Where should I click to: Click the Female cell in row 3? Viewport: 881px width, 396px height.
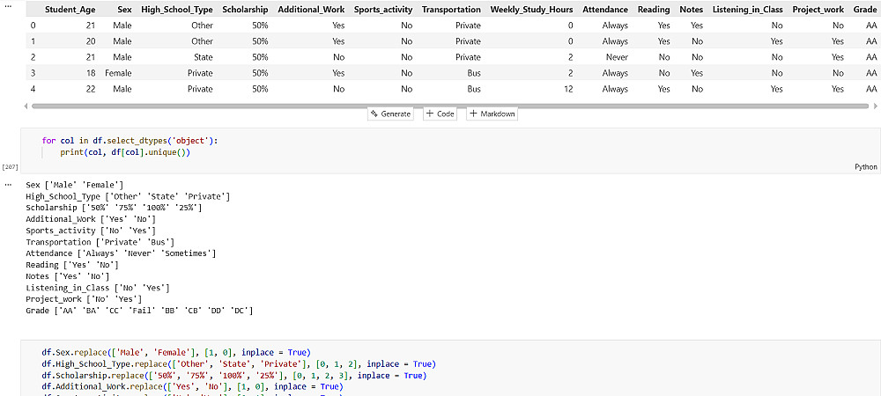(118, 73)
